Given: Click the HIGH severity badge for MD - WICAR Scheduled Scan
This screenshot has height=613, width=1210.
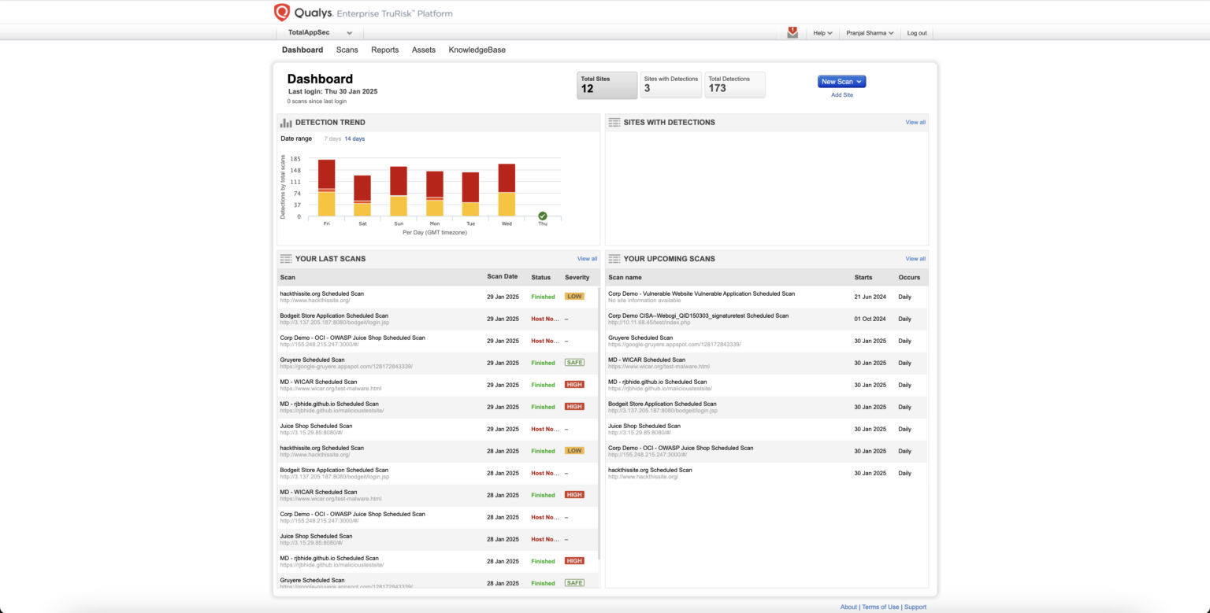Looking at the screenshot, I should [x=574, y=384].
